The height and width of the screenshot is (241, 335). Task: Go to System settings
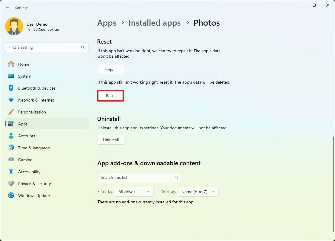pyautogui.click(x=47, y=76)
